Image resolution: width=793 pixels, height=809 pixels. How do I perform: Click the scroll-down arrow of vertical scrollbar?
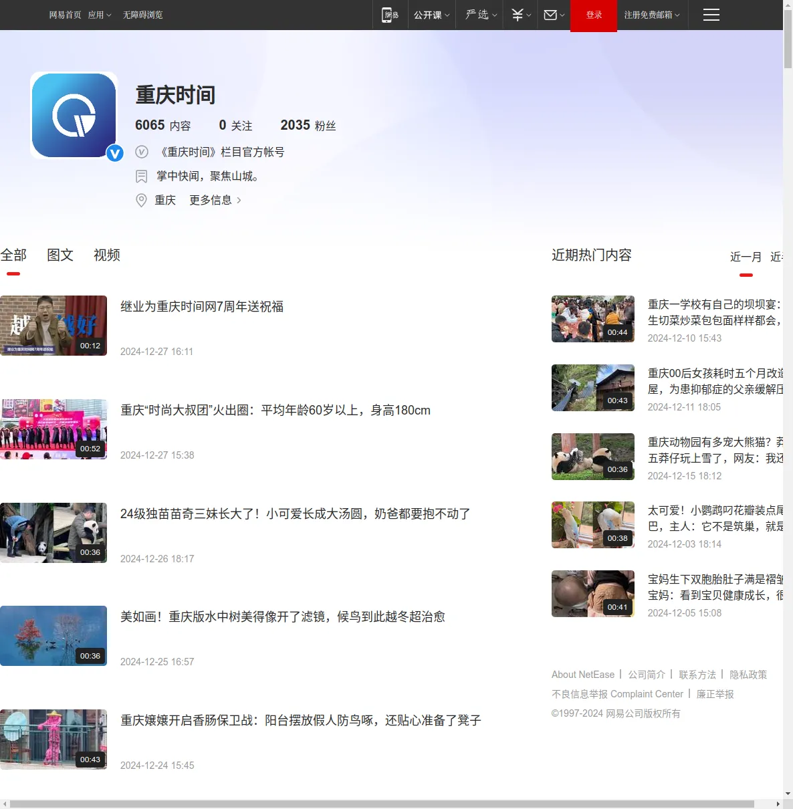(788, 794)
